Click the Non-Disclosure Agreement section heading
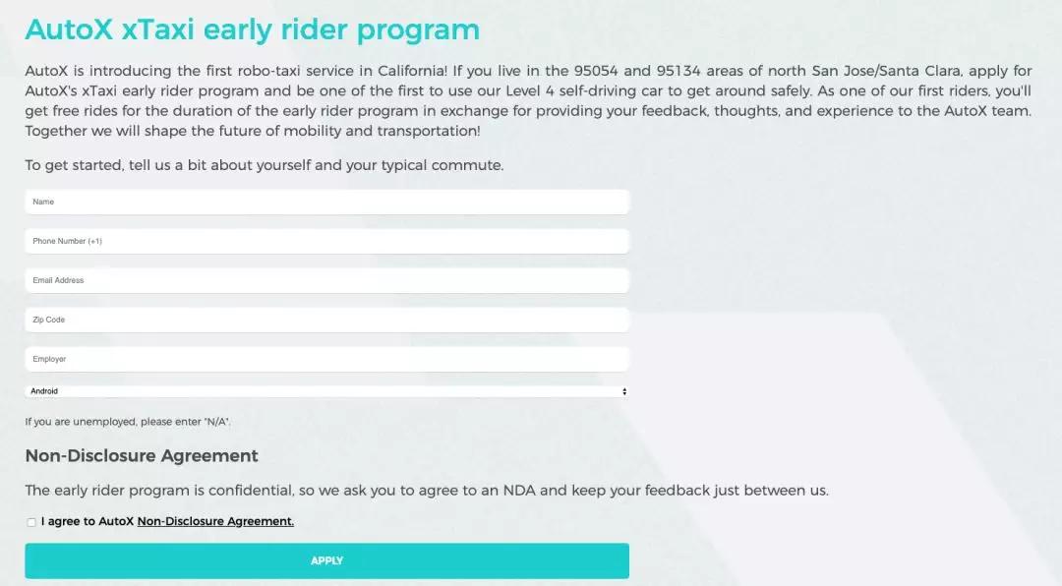 coord(142,456)
